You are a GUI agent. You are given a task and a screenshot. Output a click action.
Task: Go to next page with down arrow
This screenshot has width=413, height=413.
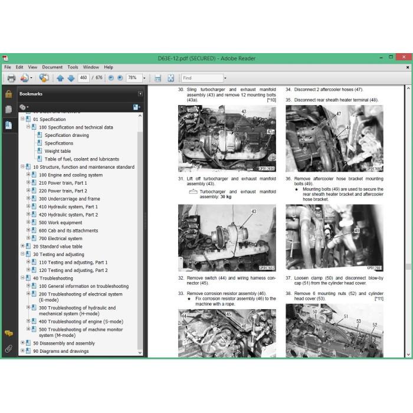coord(71,78)
